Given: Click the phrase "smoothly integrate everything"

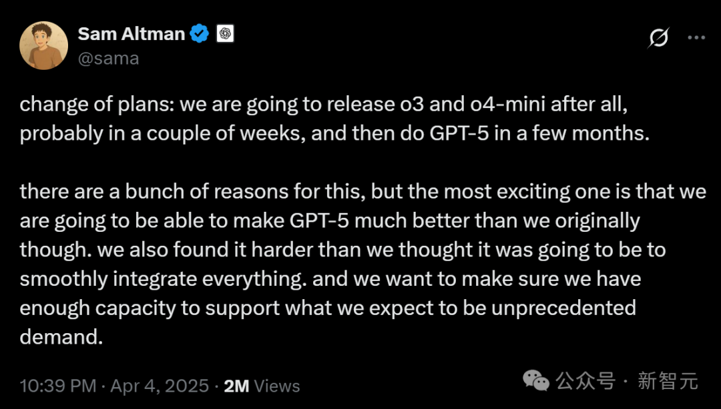Looking at the screenshot, I should pos(163,279).
